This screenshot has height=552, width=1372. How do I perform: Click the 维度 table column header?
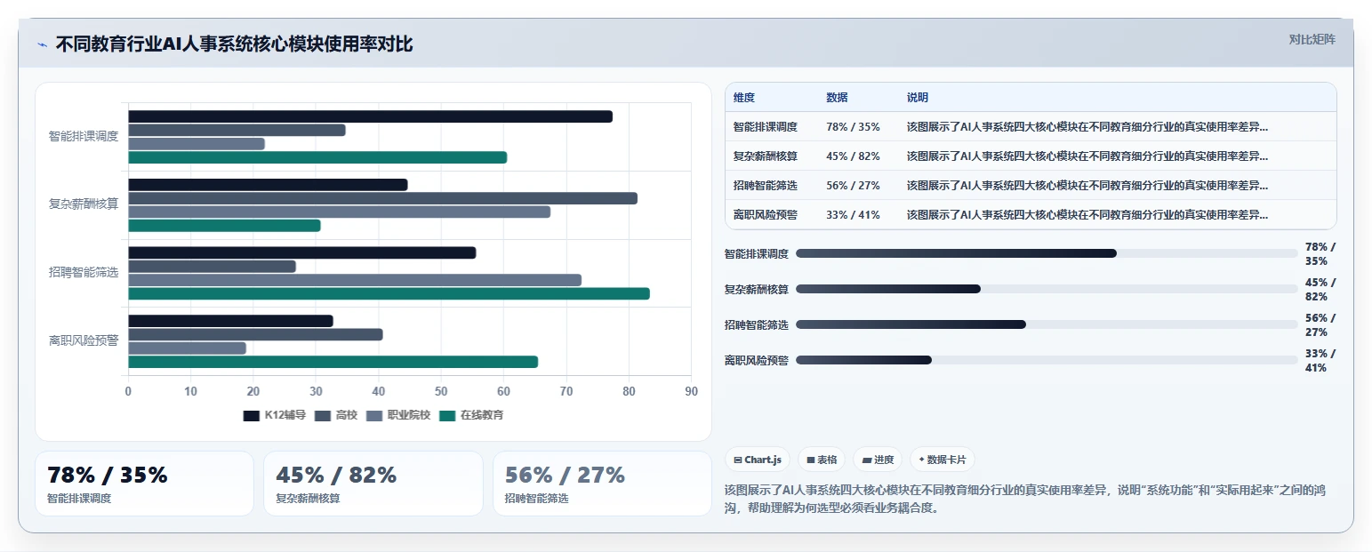(744, 98)
